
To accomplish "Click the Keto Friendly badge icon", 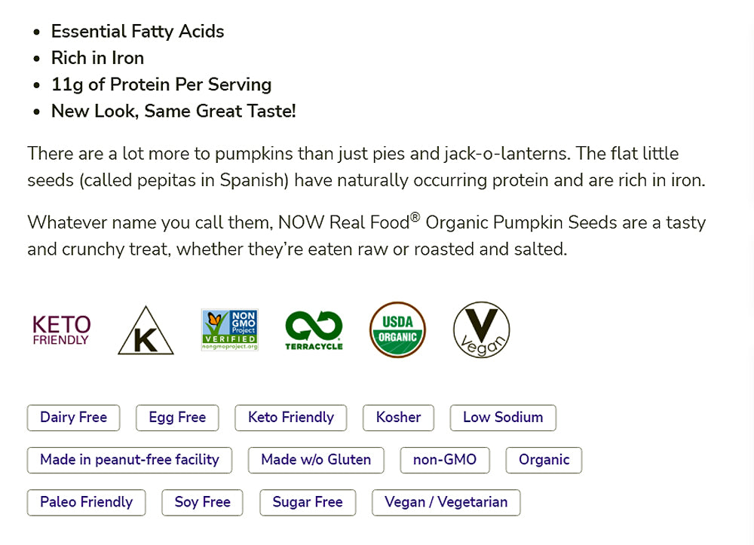I will click(61, 329).
